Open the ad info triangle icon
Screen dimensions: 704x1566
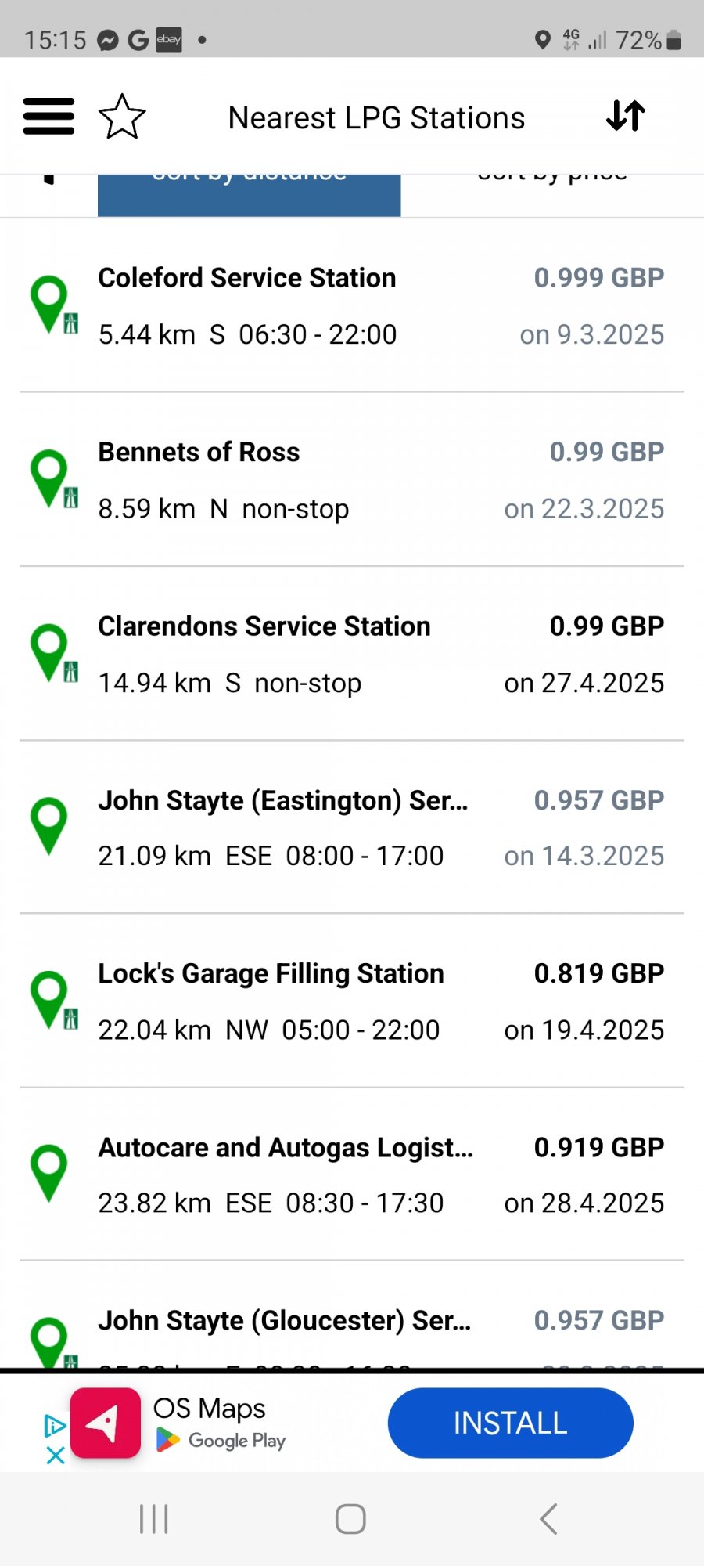[55, 1426]
